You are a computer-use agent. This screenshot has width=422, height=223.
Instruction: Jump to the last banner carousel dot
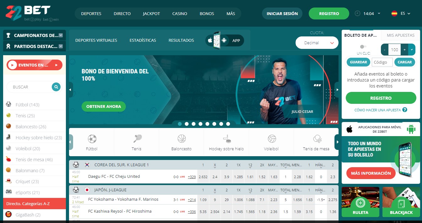228,124
